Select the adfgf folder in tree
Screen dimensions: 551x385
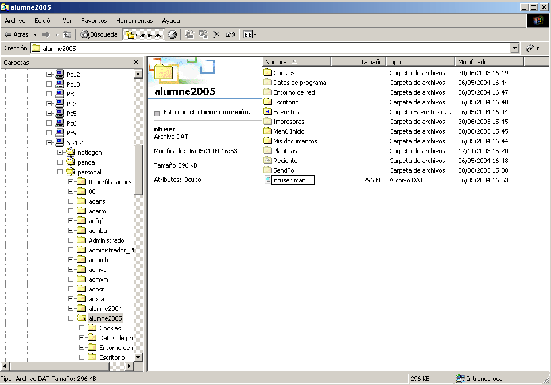(x=96, y=220)
